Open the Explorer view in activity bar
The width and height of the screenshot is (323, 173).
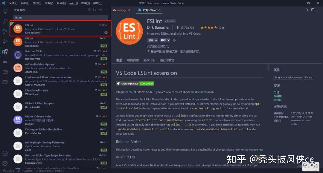[5, 11]
